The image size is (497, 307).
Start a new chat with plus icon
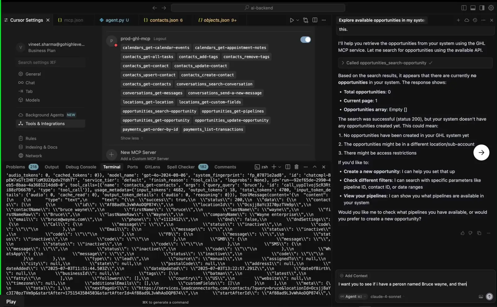point(458,20)
